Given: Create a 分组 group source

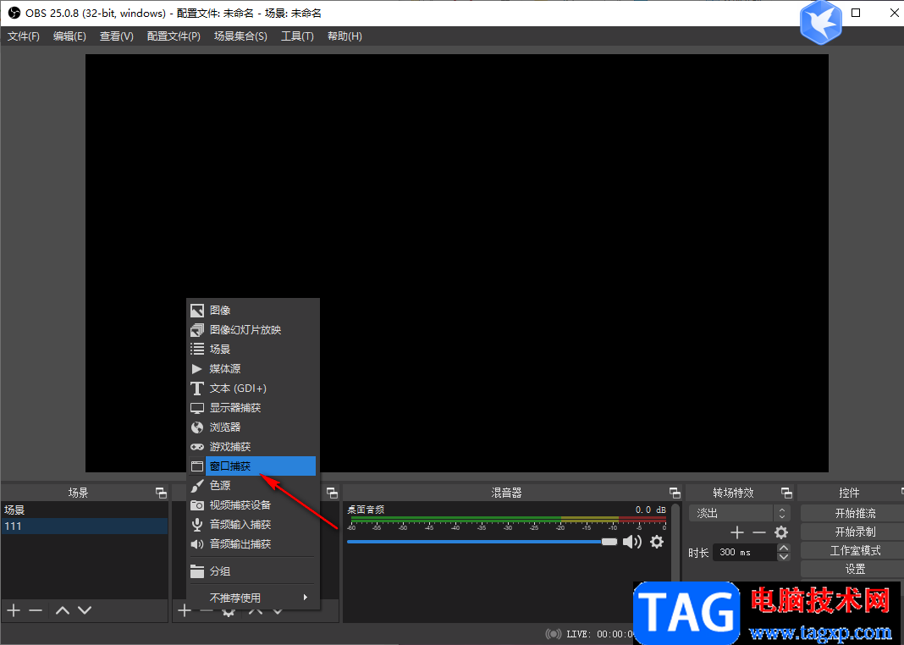Looking at the screenshot, I should [252, 571].
